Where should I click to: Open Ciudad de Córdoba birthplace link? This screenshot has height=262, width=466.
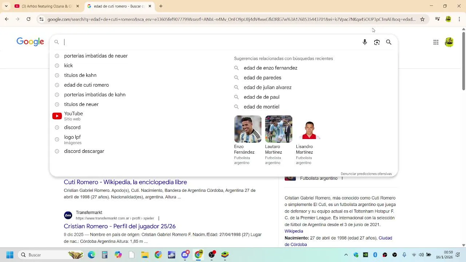click(338, 241)
